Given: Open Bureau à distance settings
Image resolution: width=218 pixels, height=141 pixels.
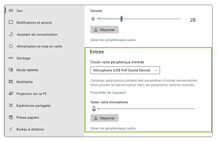Looking at the screenshot, I should pyautogui.click(x=26, y=129).
